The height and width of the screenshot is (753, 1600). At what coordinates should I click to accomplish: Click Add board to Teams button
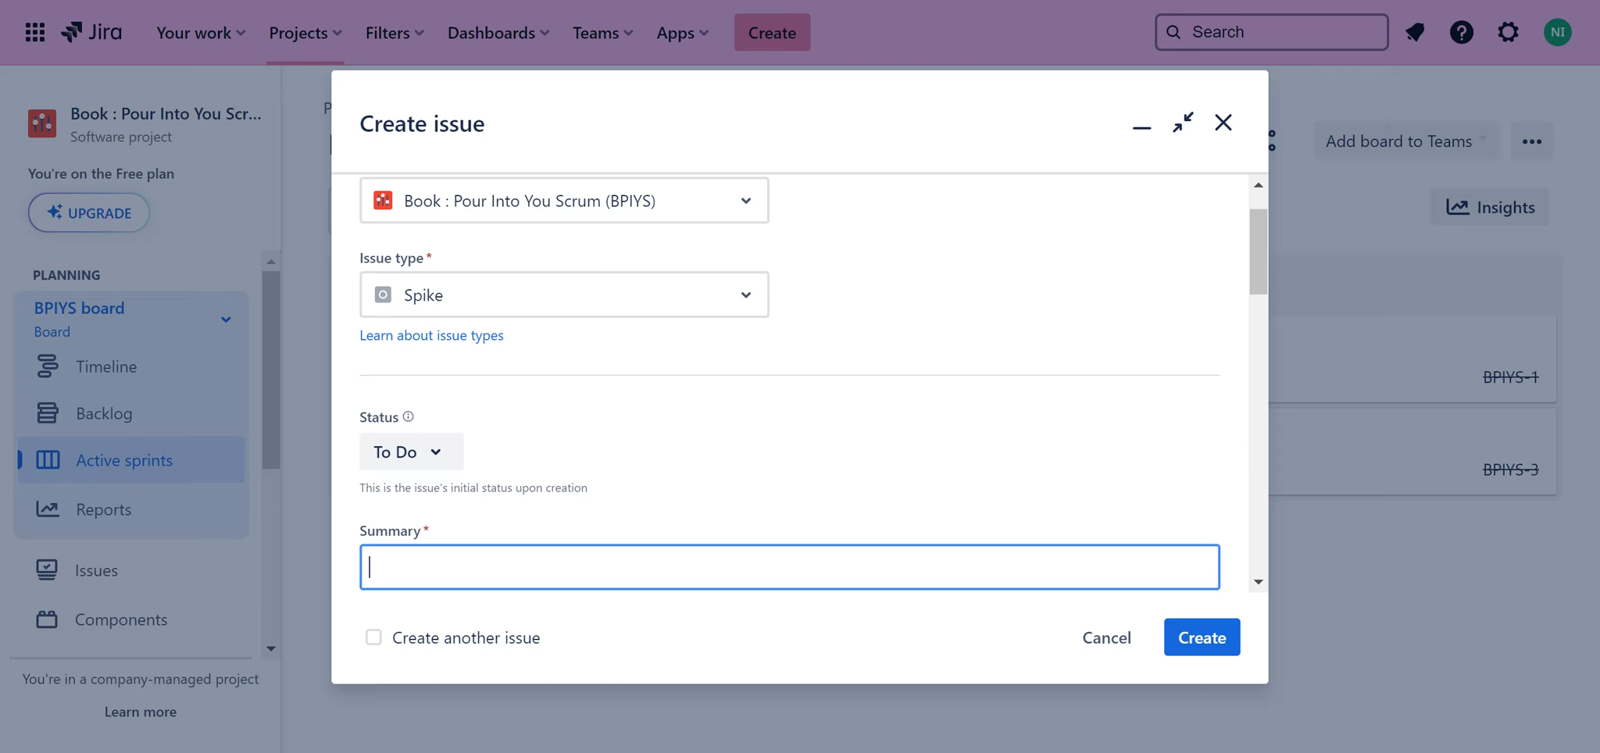click(x=1405, y=141)
